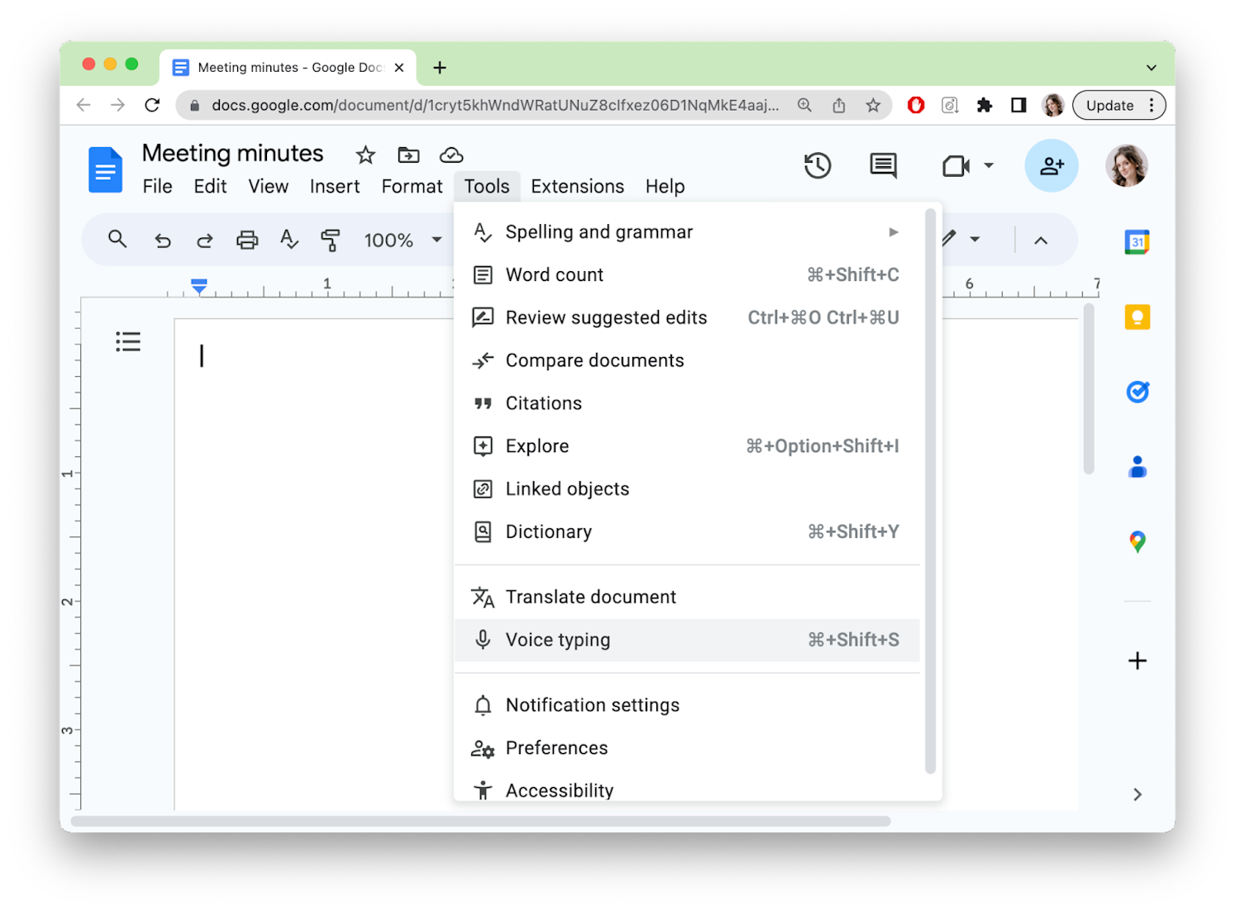Select the paint format tool
This screenshot has height=911, width=1235.
[x=330, y=241]
